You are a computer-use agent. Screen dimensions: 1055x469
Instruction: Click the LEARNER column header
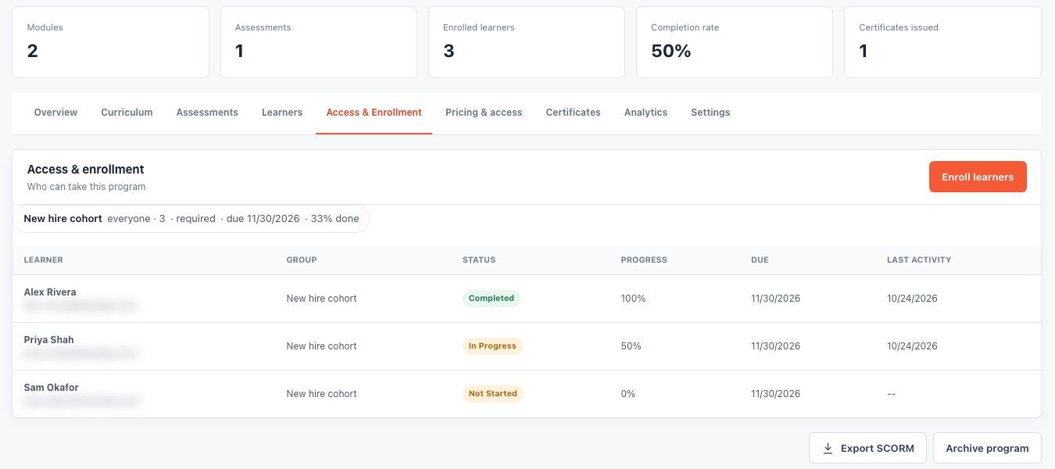[x=44, y=260]
